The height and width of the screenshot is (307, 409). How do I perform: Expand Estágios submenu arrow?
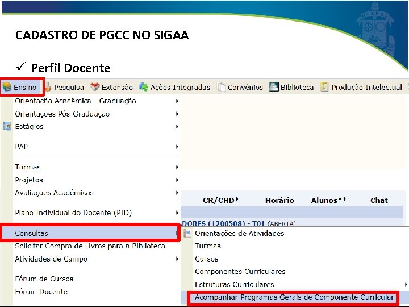[x=177, y=127]
